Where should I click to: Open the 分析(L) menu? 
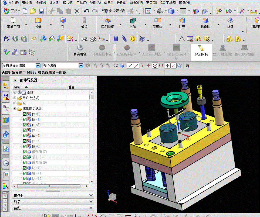click(121, 3)
